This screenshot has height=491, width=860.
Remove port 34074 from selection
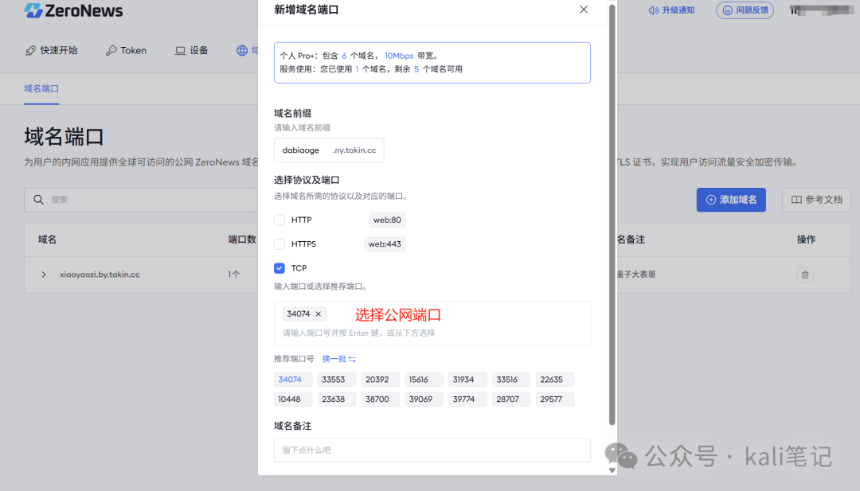point(319,313)
